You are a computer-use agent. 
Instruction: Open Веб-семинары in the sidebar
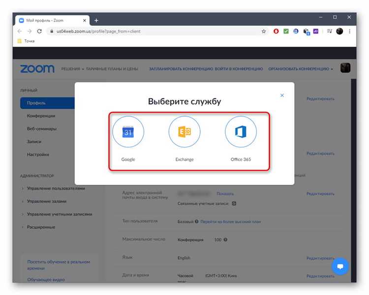[42, 129]
